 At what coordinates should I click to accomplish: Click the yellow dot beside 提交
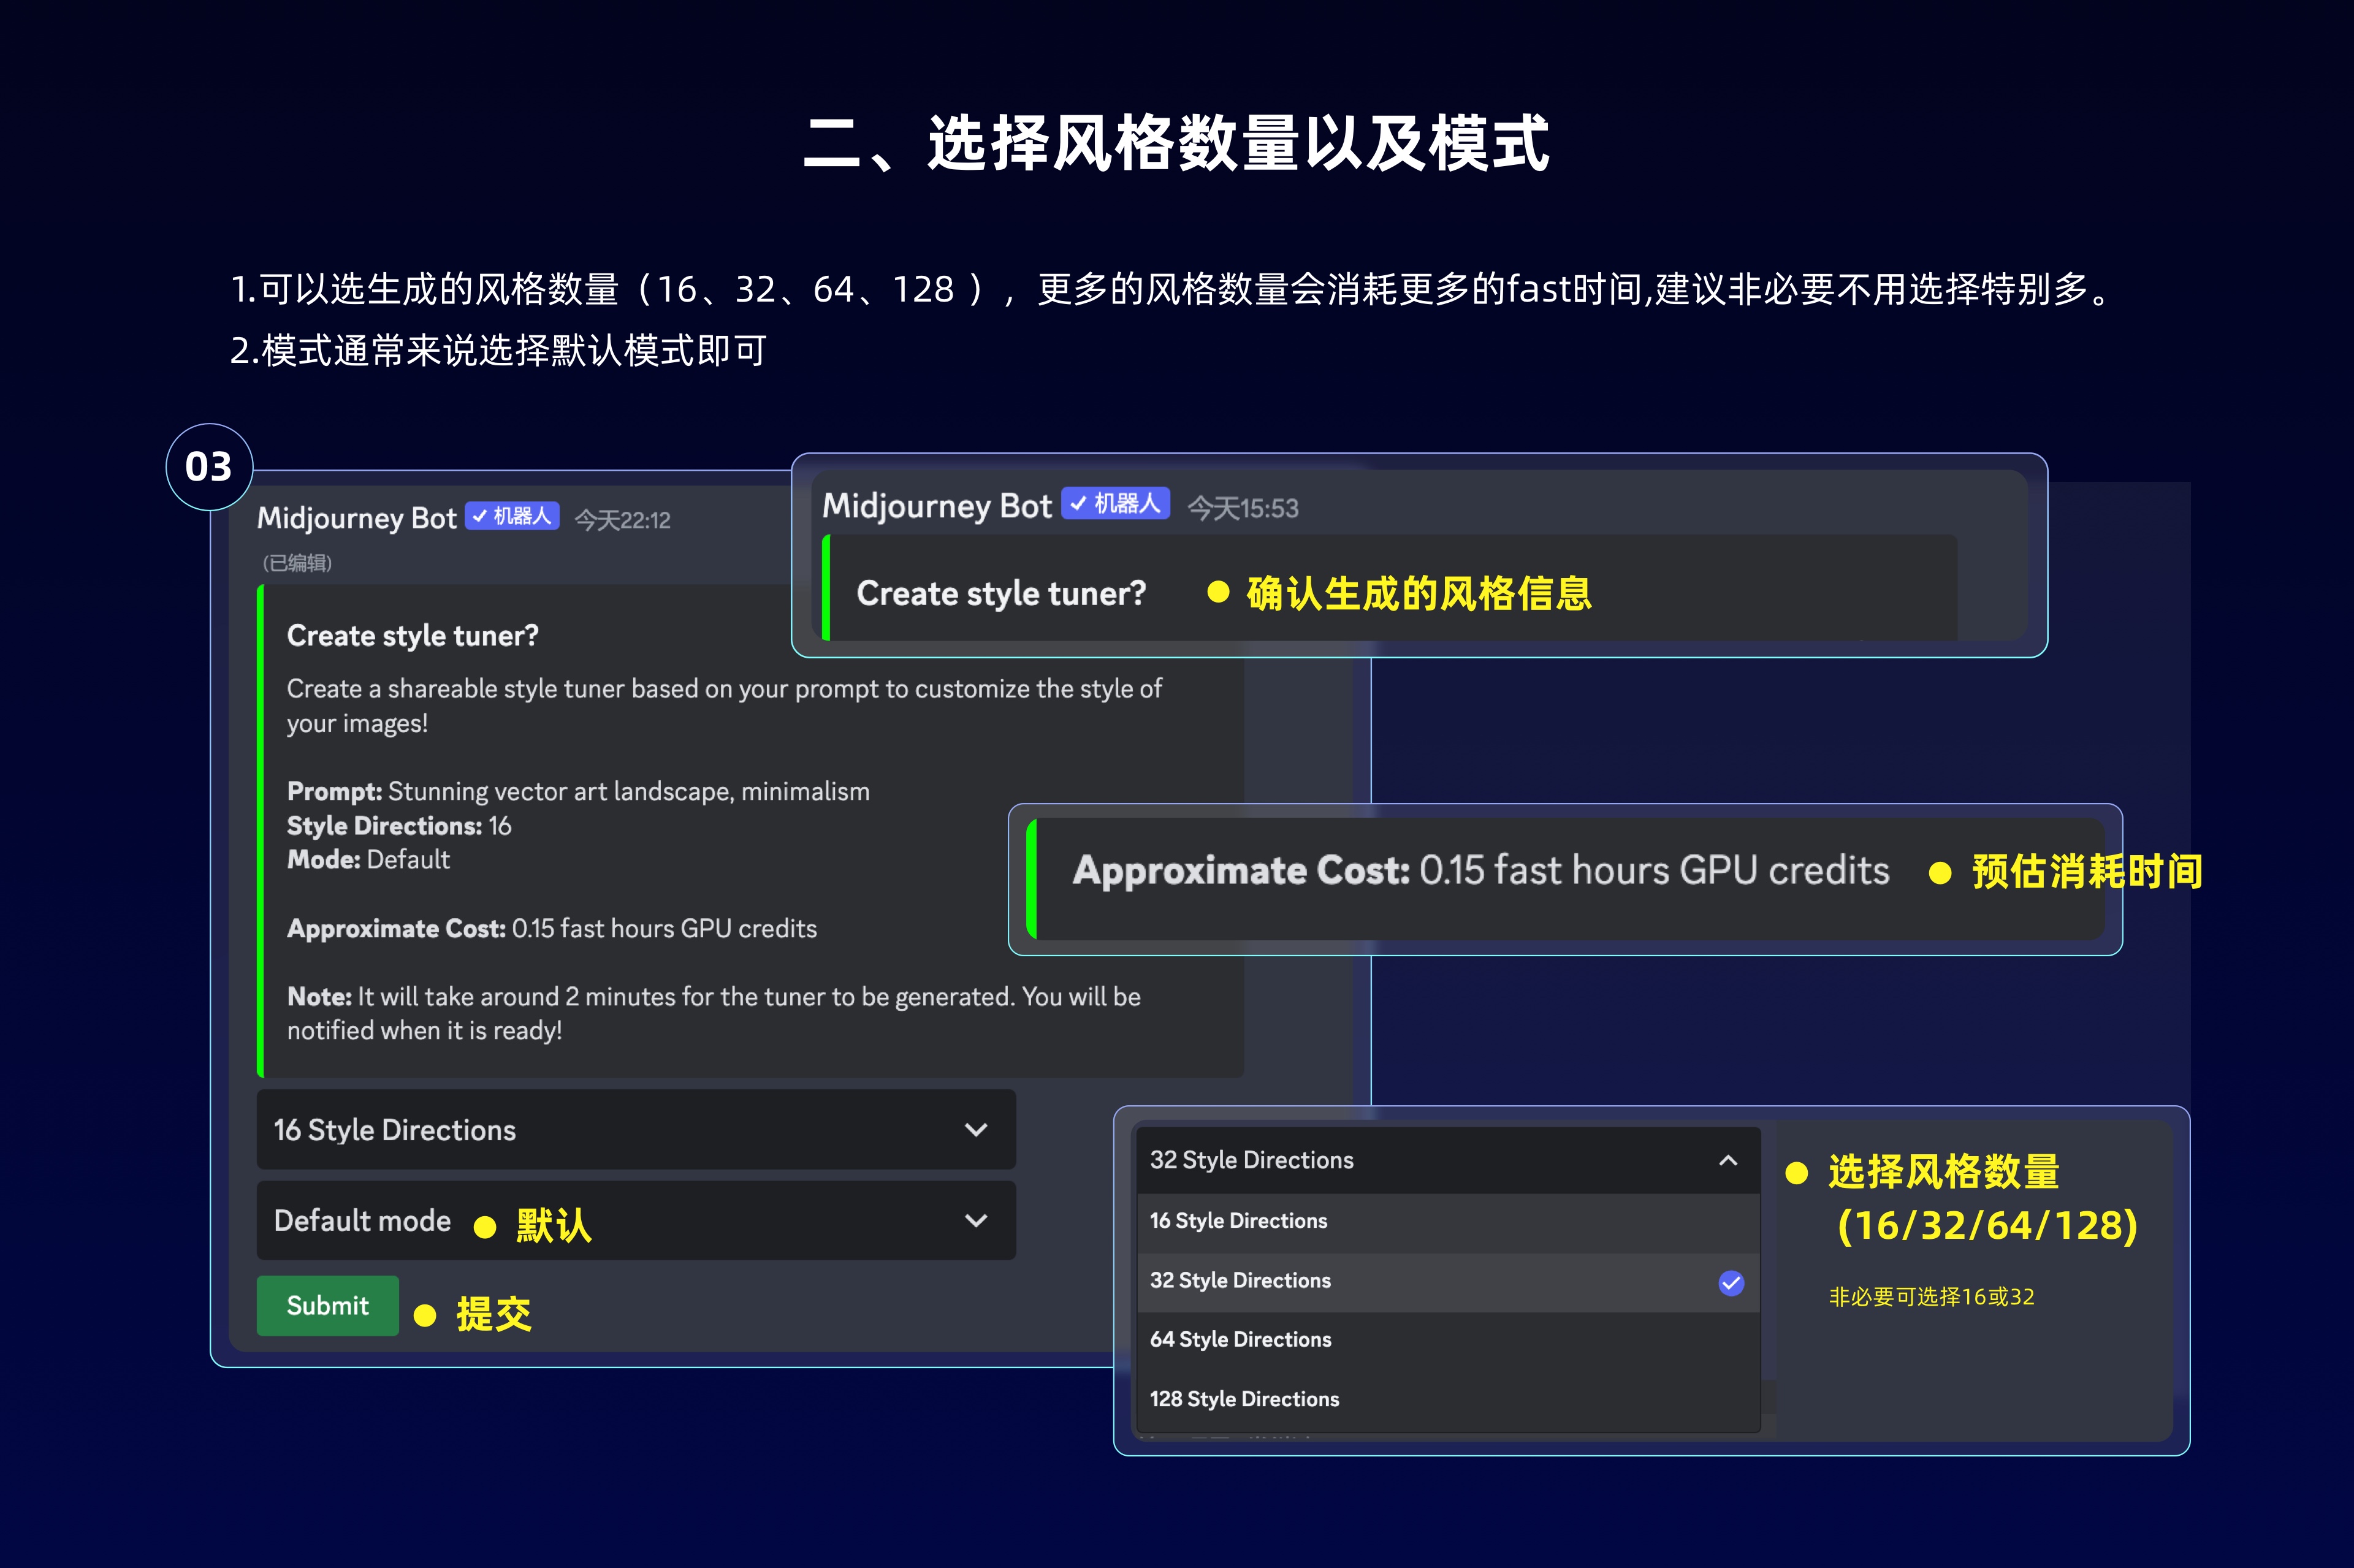click(425, 1315)
